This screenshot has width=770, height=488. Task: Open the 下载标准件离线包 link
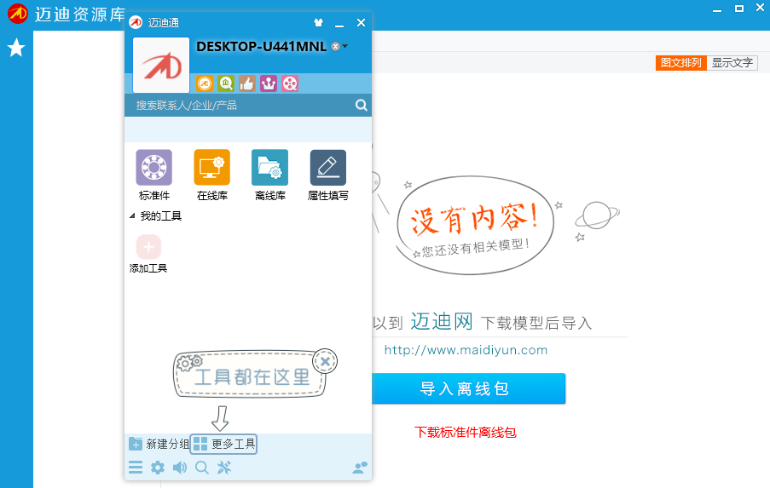(466, 432)
